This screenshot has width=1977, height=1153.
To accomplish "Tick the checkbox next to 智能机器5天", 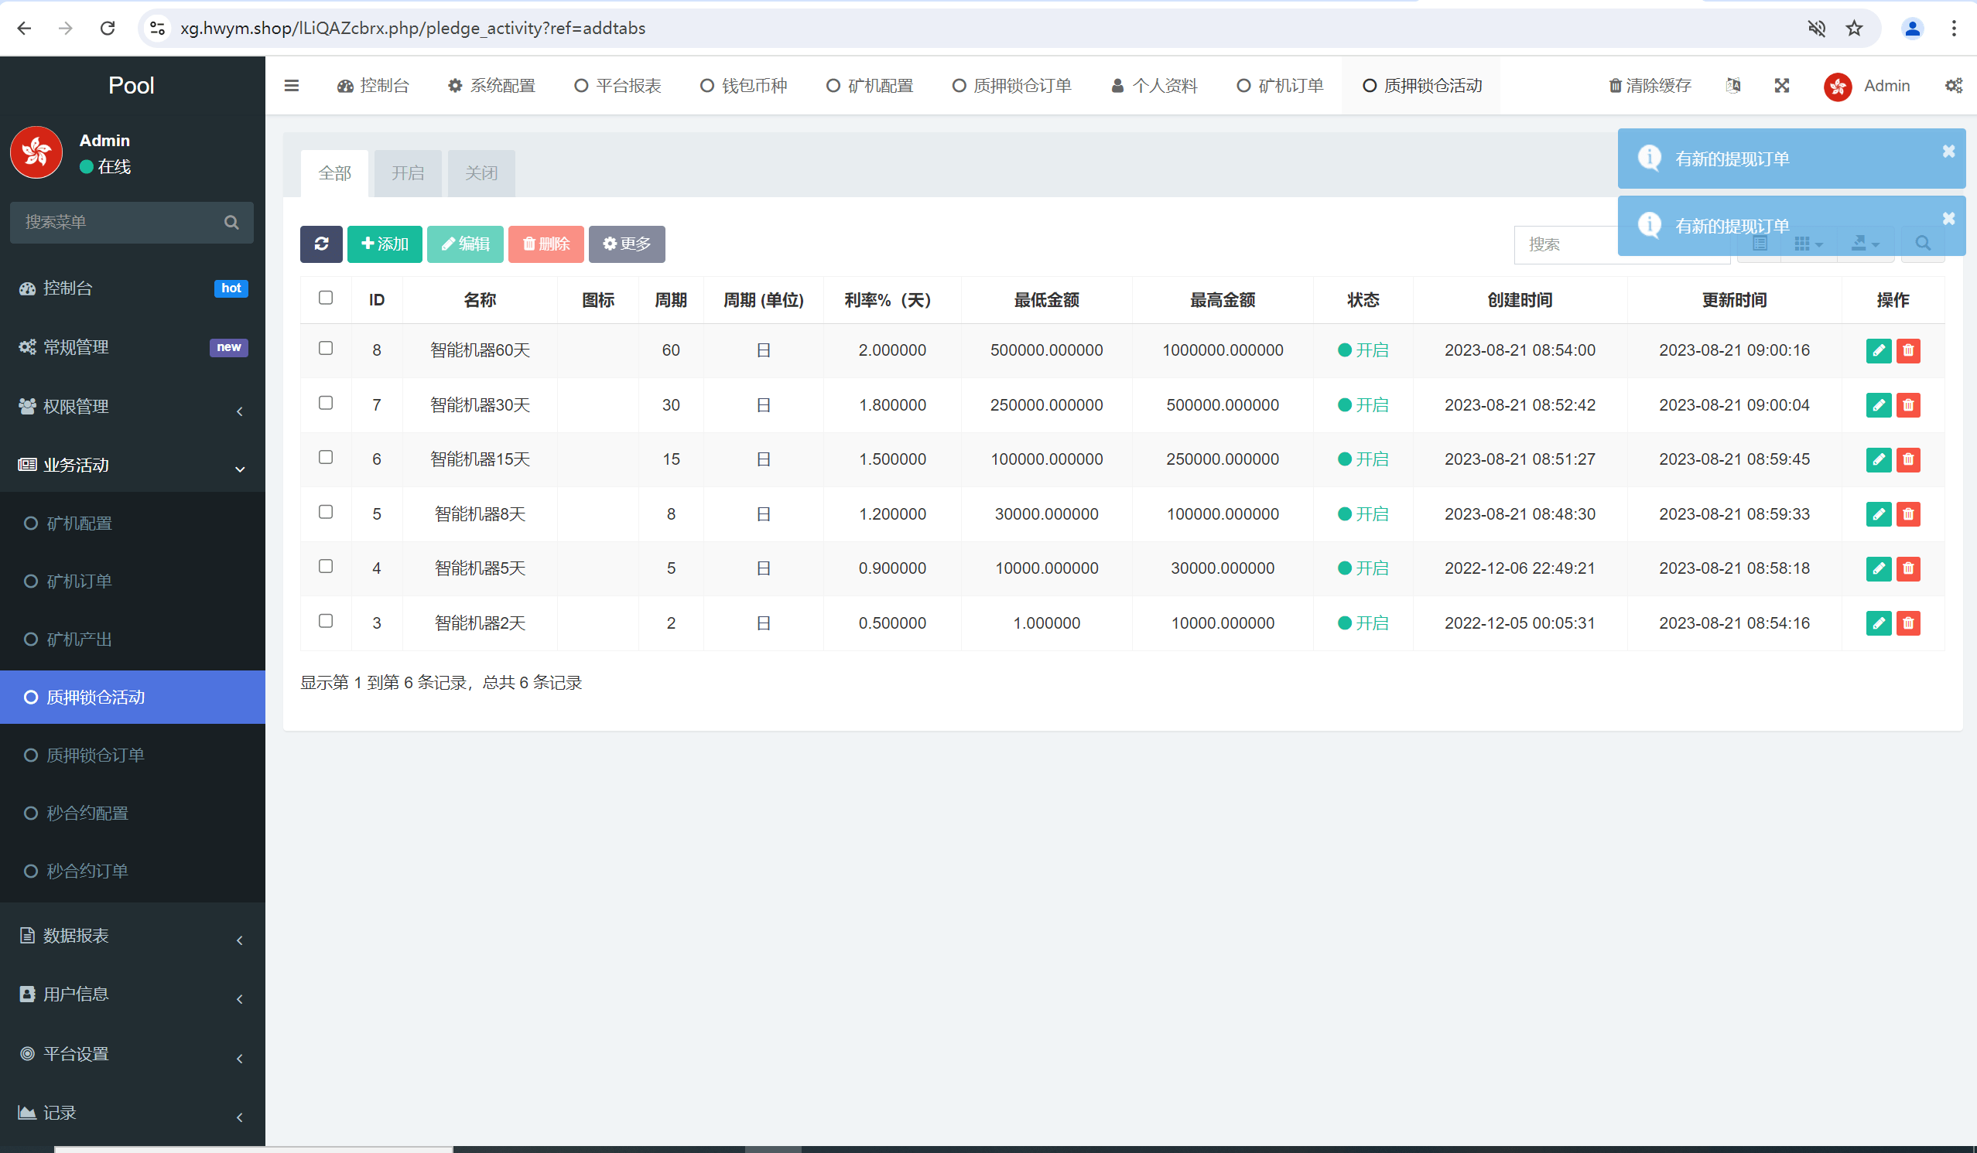I will [x=326, y=566].
